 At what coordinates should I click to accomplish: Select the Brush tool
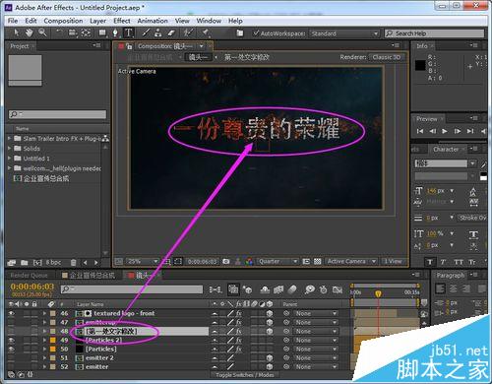click(146, 32)
